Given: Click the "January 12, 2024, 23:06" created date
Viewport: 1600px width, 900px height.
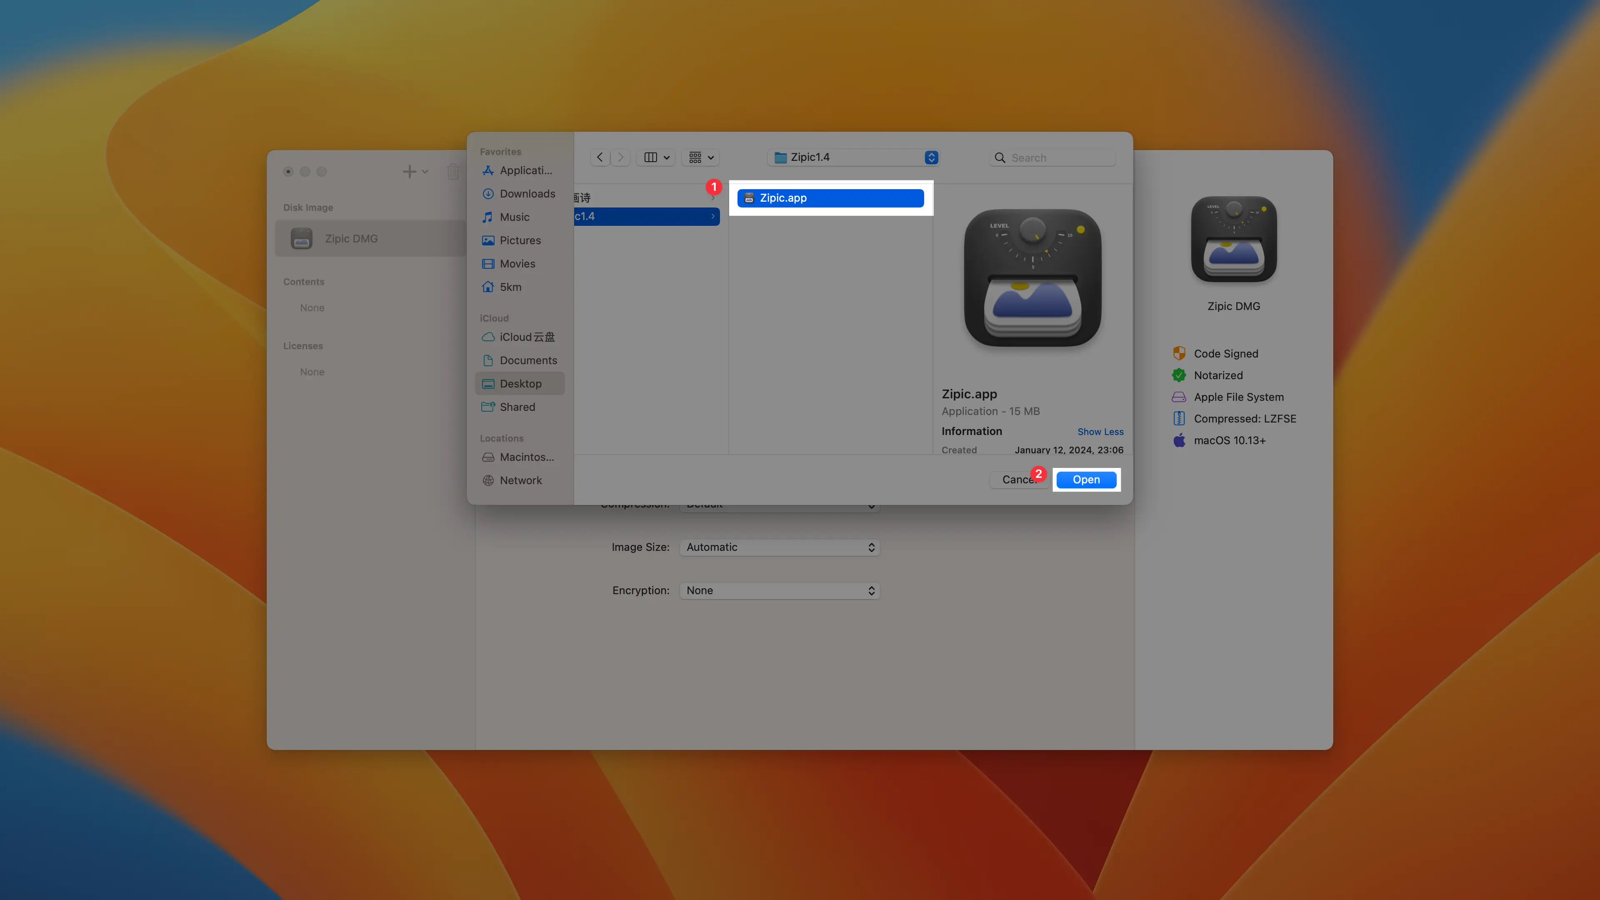Looking at the screenshot, I should [1068, 450].
